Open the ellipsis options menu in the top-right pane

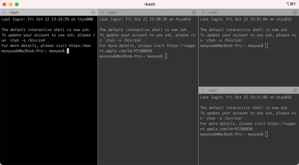point(295,12)
